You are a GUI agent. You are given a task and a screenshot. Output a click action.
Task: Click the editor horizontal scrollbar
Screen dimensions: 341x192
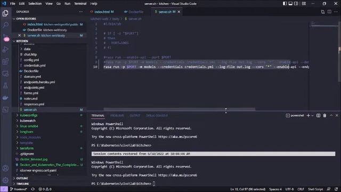(x=180, y=109)
